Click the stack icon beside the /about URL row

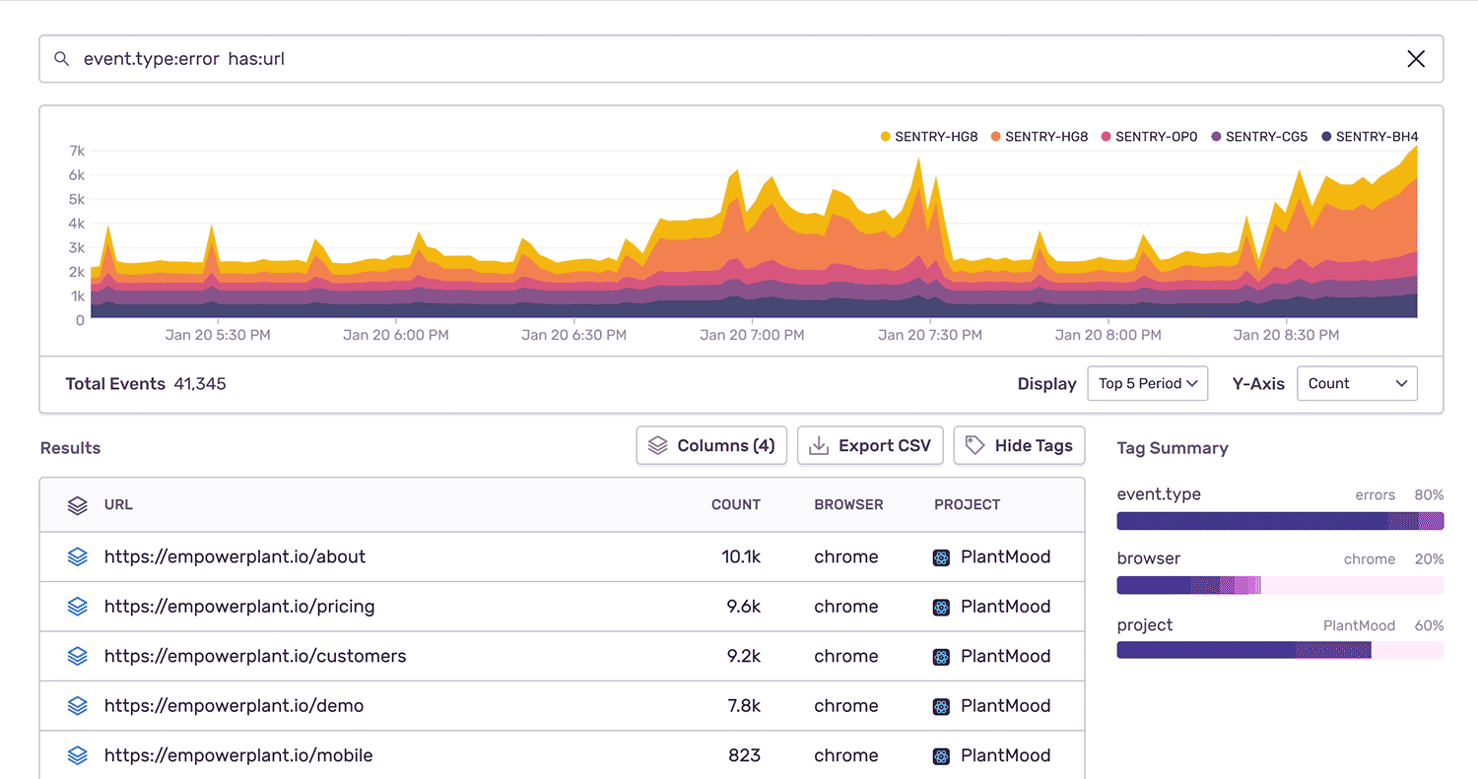77,556
